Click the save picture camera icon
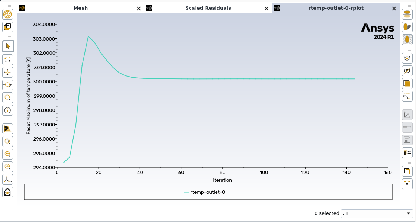Image resolution: width=416 pixels, height=222 pixels. 407,184
